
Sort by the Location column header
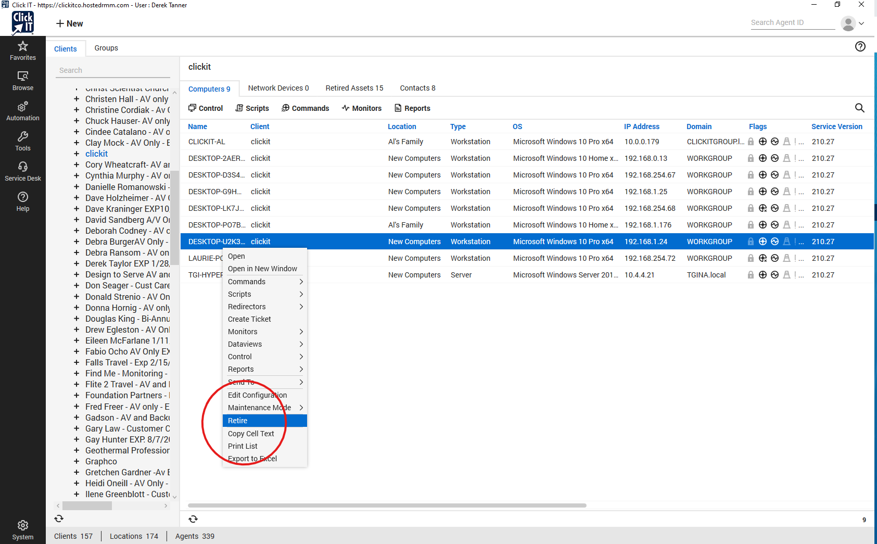[402, 126]
